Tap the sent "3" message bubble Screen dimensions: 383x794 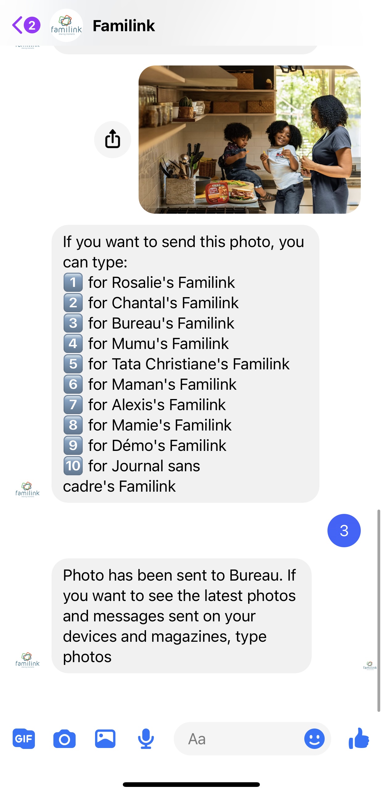[344, 531]
